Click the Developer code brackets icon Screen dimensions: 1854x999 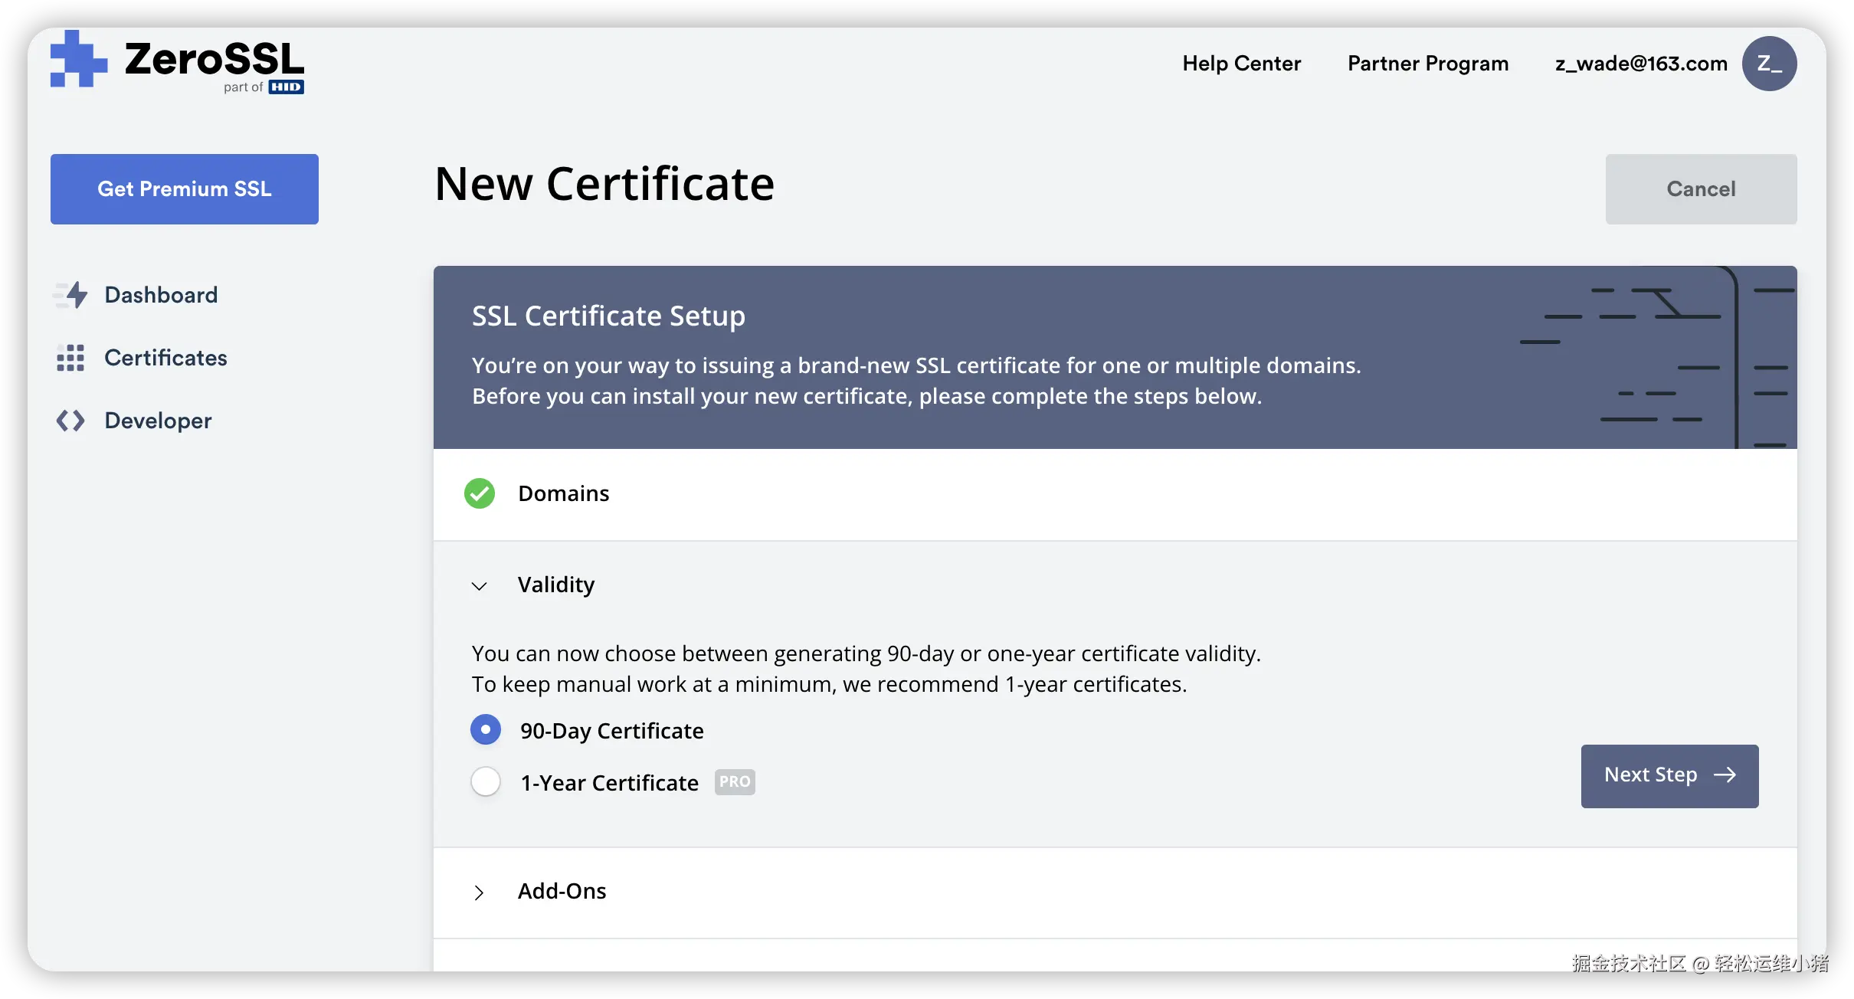(x=70, y=421)
